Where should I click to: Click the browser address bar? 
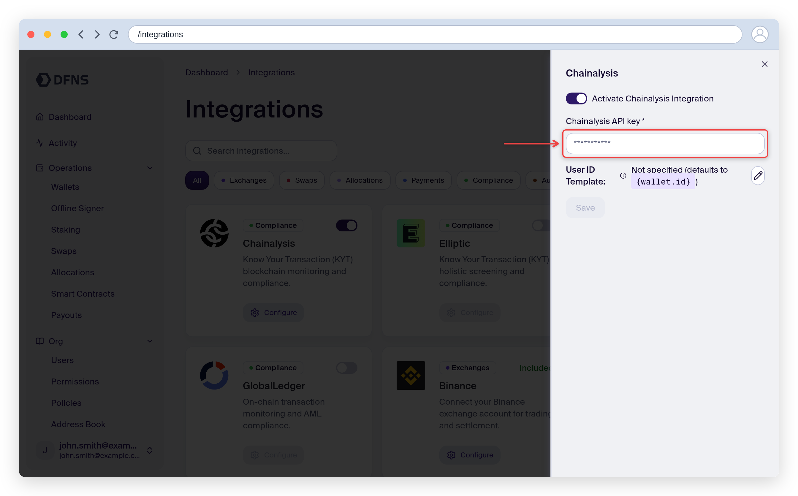click(435, 34)
